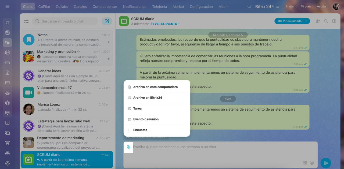Open Estrategia para lanzar sitio web chat
344x169 pixels.
(x=67, y=126)
